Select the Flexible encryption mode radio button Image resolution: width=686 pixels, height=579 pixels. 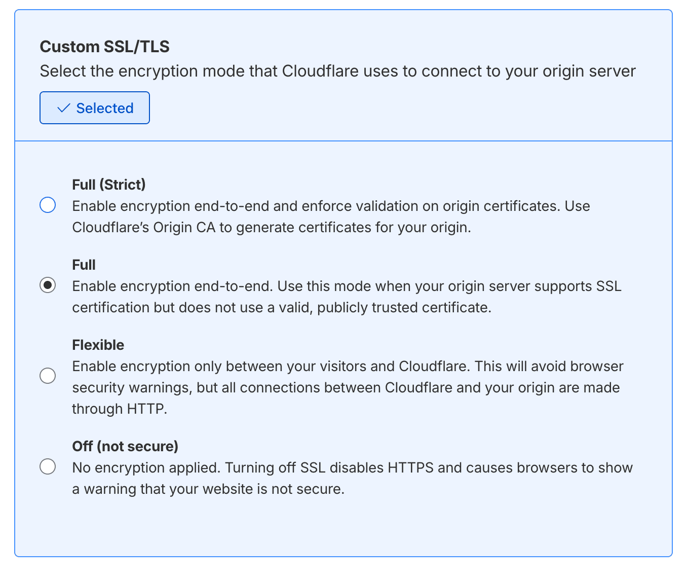[x=48, y=376]
